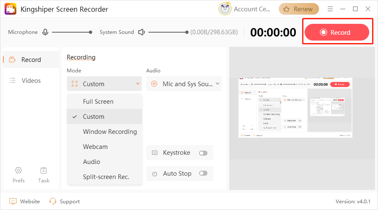Adjust the Microphone volume slider
This screenshot has height=210, width=378.
pyautogui.click(x=72, y=32)
